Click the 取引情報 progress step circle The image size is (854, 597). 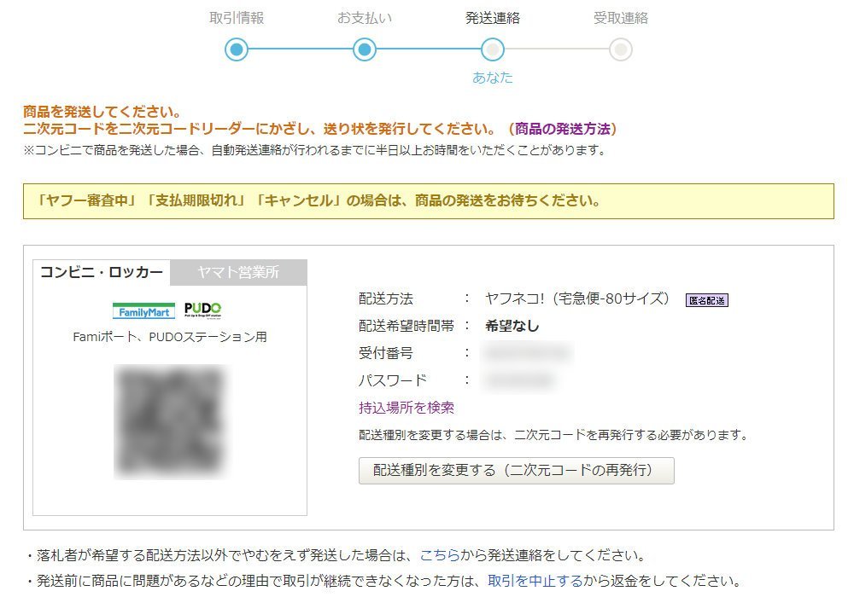tap(237, 49)
